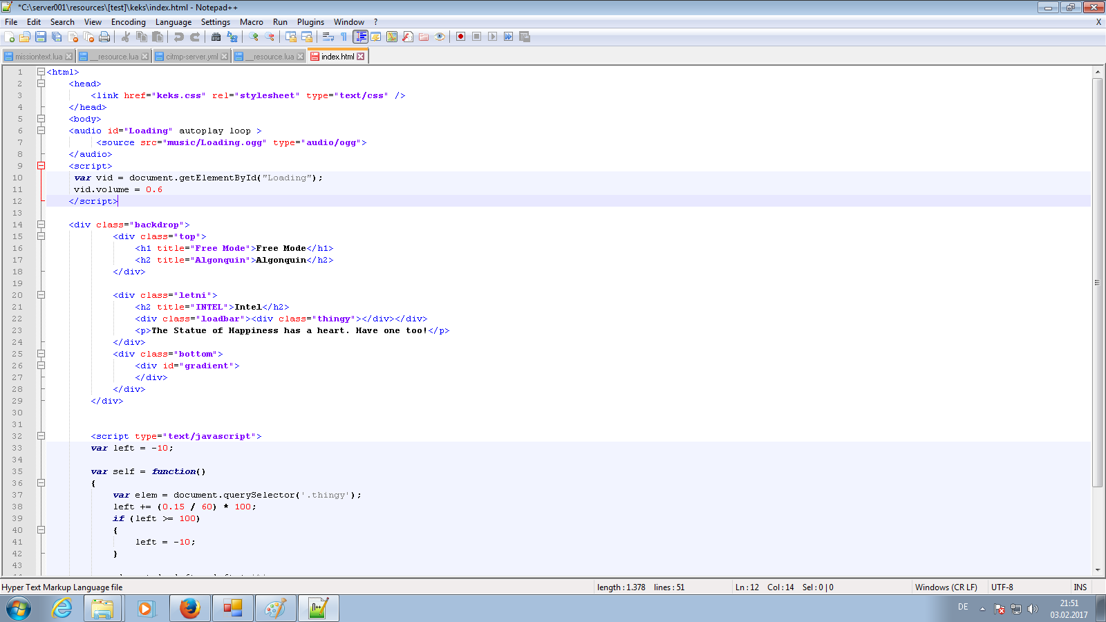Collapse the function block at line 36
The width and height of the screenshot is (1106, 622).
tap(41, 483)
